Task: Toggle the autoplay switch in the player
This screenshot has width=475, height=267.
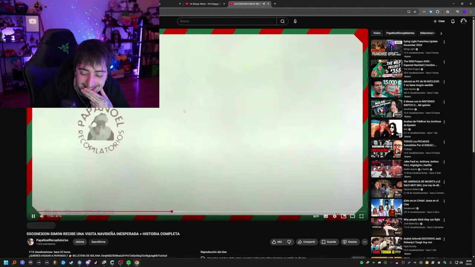Action: (x=316, y=216)
